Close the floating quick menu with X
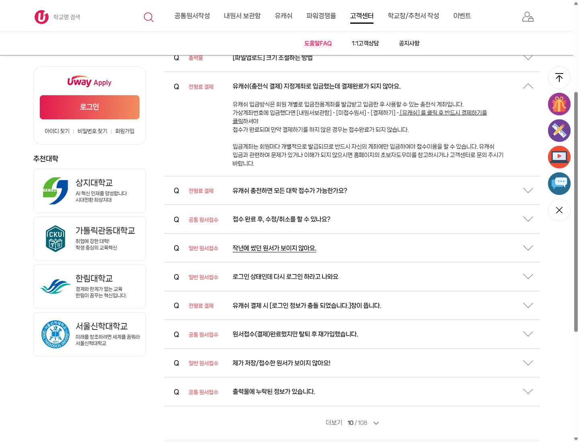 click(559, 210)
